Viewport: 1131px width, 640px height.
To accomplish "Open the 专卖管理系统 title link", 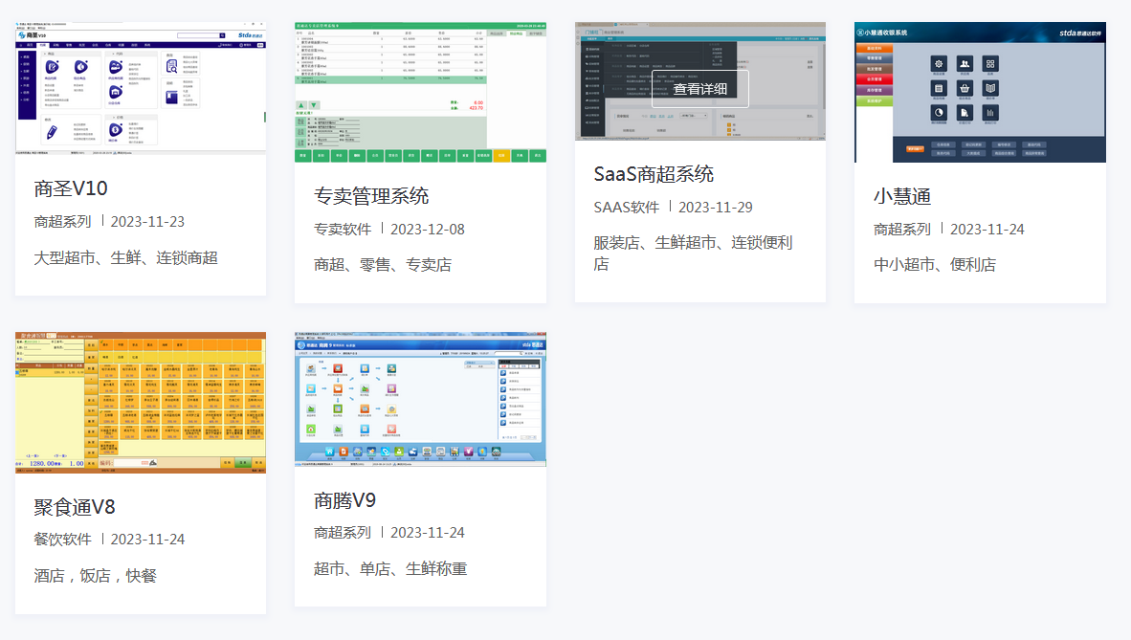I will coord(371,196).
